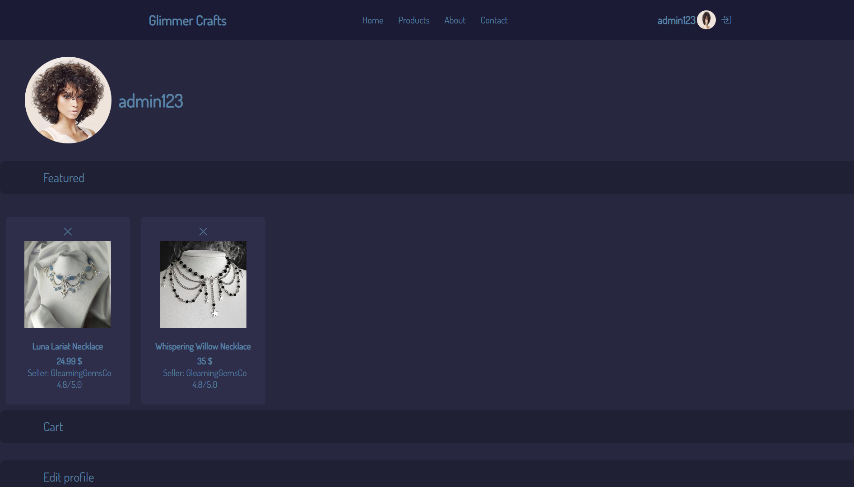854x487 pixels.
Task: Open the Luna Lariat Necklace image
Action: point(68,285)
